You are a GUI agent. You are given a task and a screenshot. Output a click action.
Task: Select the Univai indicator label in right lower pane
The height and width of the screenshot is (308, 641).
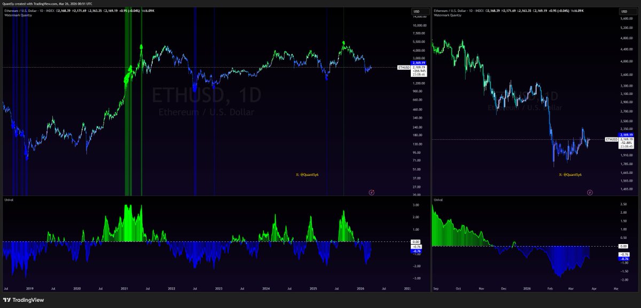(439, 199)
